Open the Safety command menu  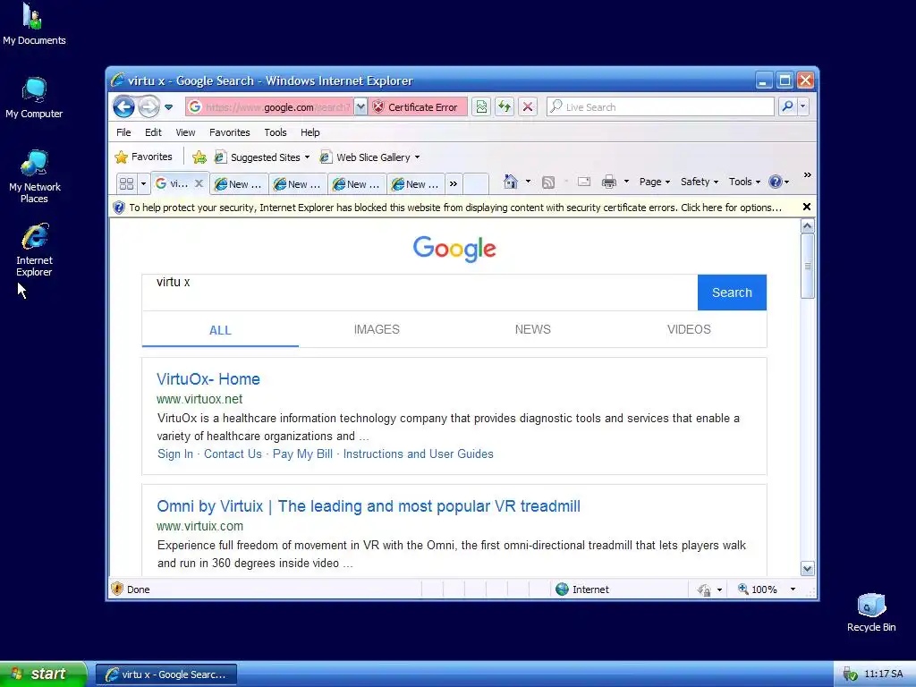coord(700,182)
